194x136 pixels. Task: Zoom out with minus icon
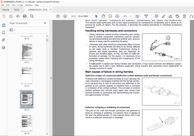[110, 16]
